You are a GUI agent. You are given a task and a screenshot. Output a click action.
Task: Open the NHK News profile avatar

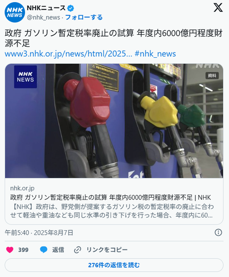[15, 12]
